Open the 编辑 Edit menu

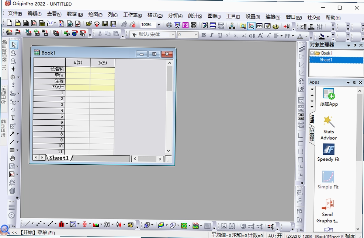[34, 14]
